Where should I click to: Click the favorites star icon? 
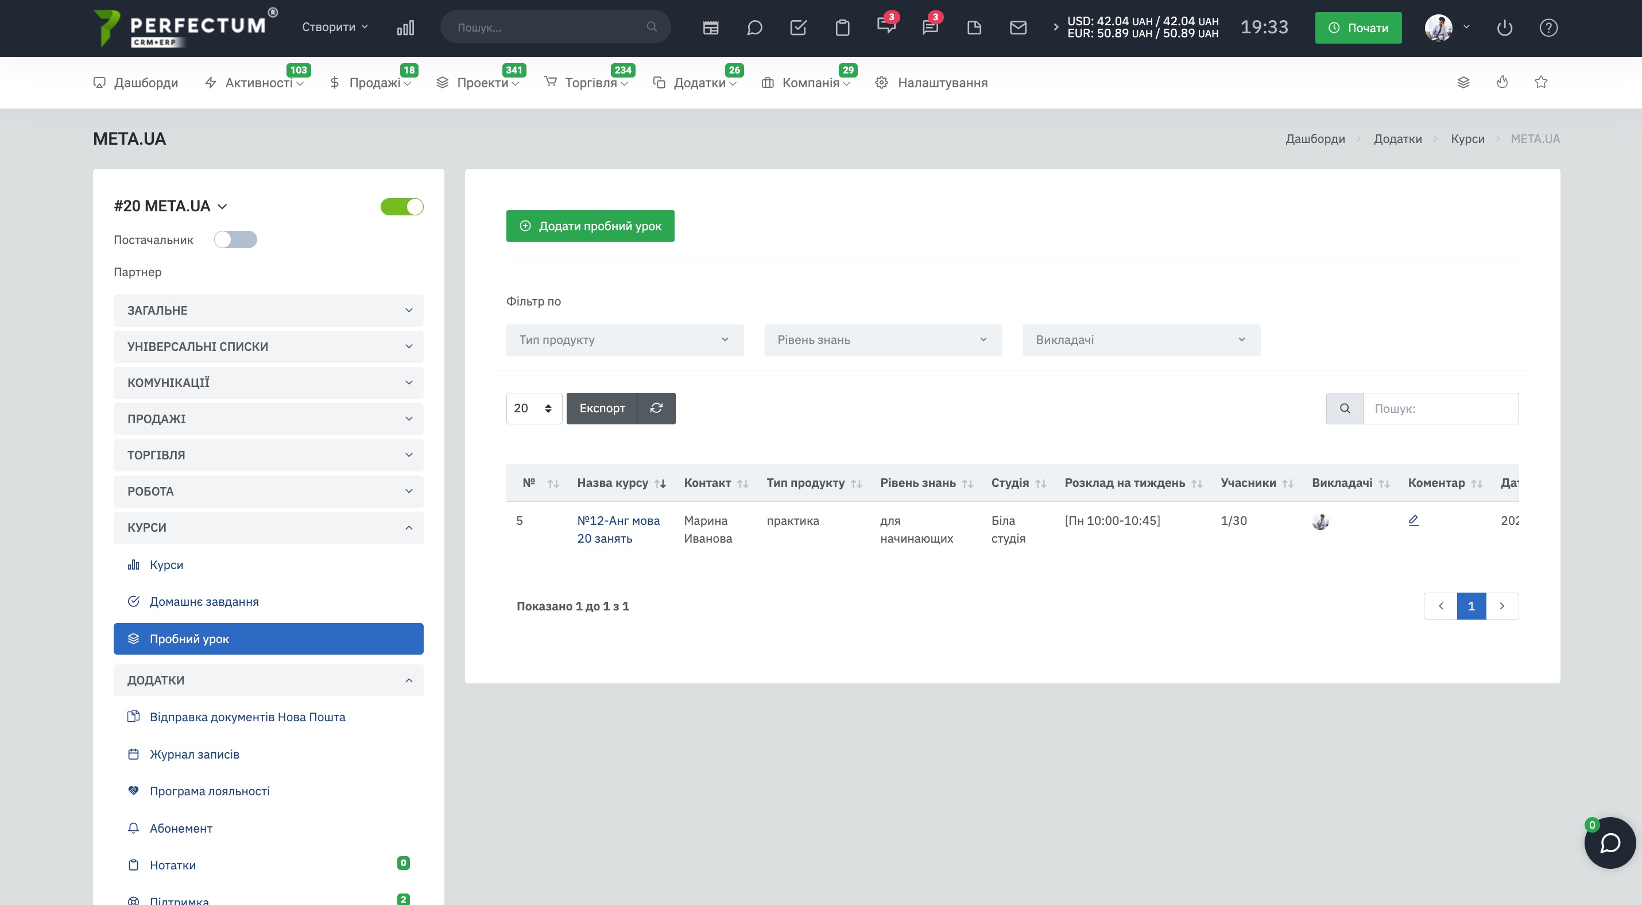[x=1540, y=82]
